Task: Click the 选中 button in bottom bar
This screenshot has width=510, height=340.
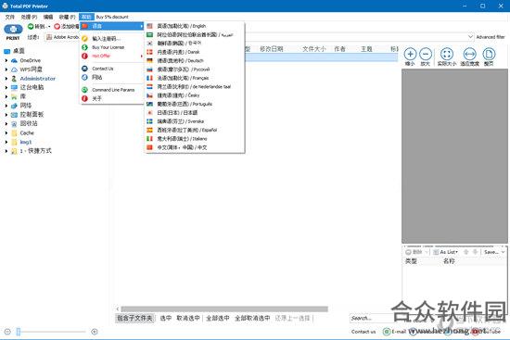Action: (166, 318)
